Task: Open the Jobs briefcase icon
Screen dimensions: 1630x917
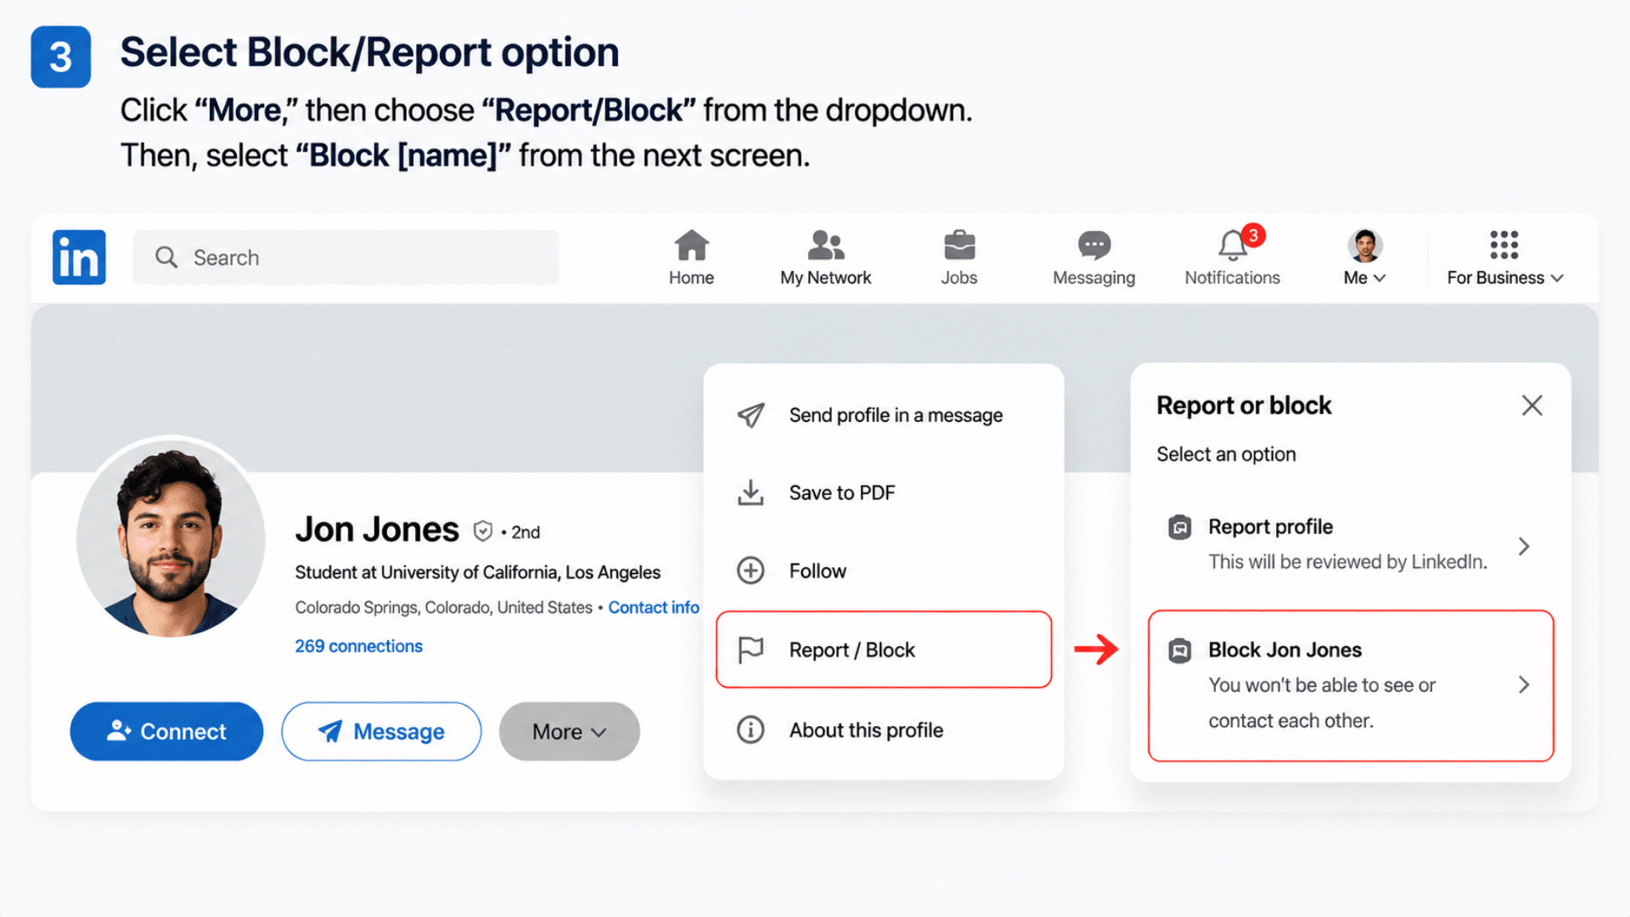Action: point(959,245)
